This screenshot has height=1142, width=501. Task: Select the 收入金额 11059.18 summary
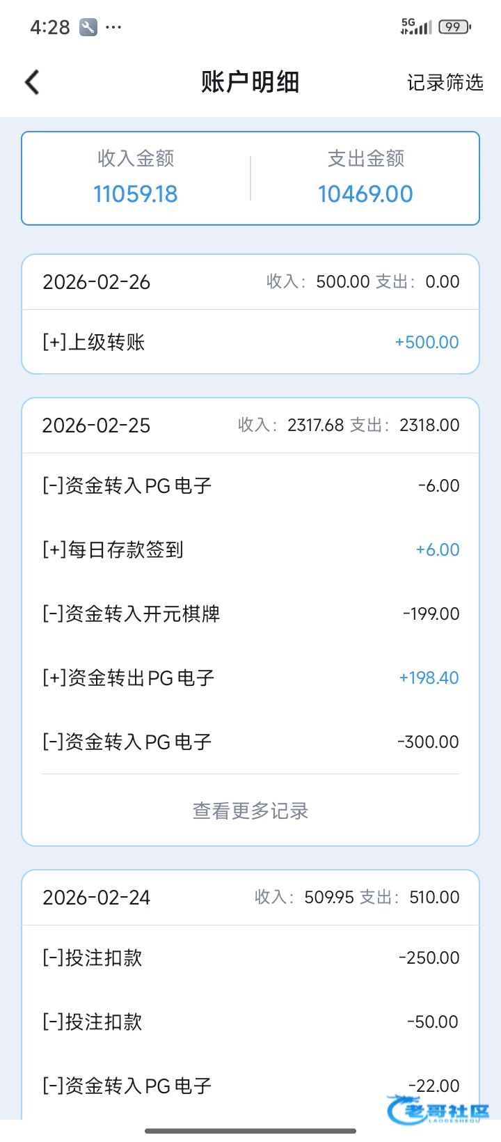tap(136, 178)
